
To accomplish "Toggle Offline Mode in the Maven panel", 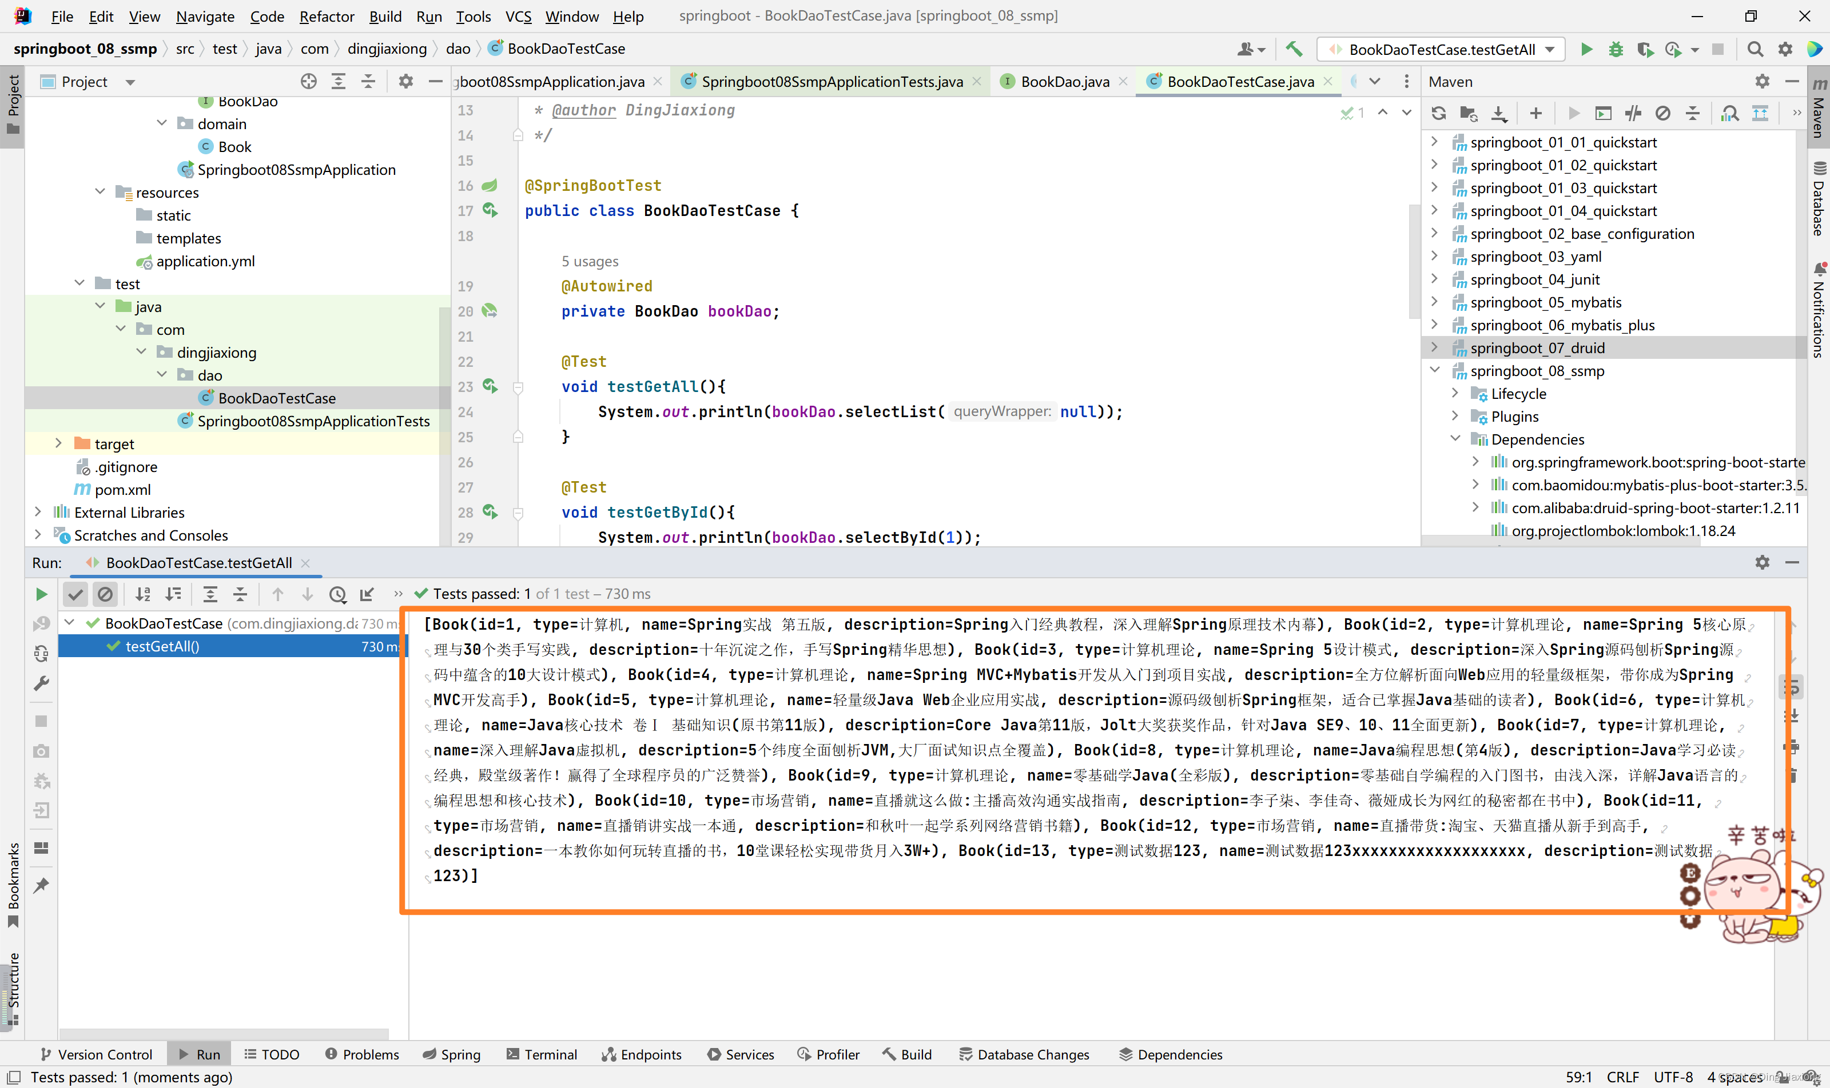I will point(1662,113).
